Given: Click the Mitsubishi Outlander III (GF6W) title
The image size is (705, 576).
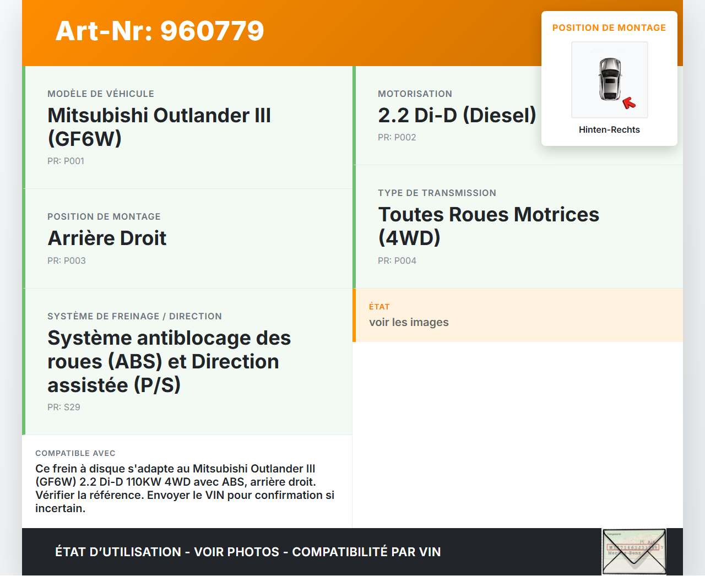Looking at the screenshot, I should (x=159, y=127).
